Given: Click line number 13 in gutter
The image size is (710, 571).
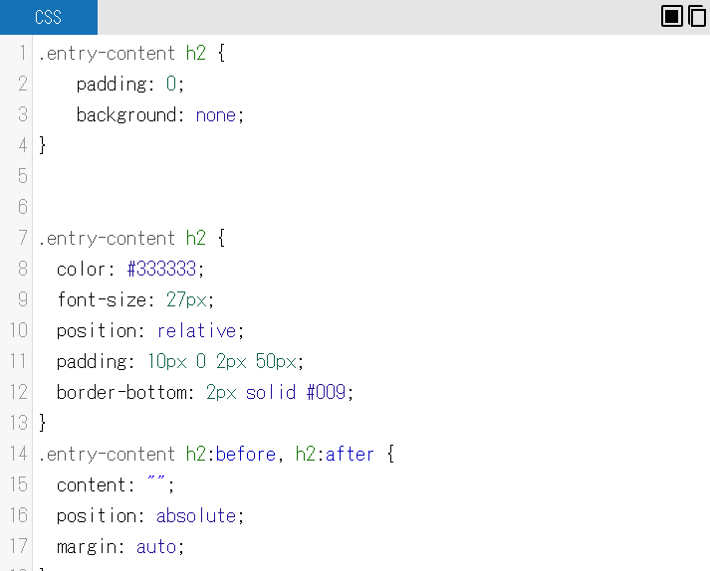Looking at the screenshot, I should click(19, 423).
